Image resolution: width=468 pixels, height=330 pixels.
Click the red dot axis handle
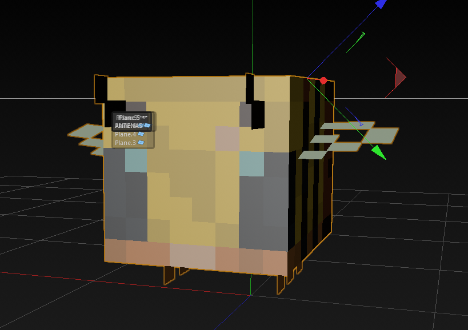[323, 81]
